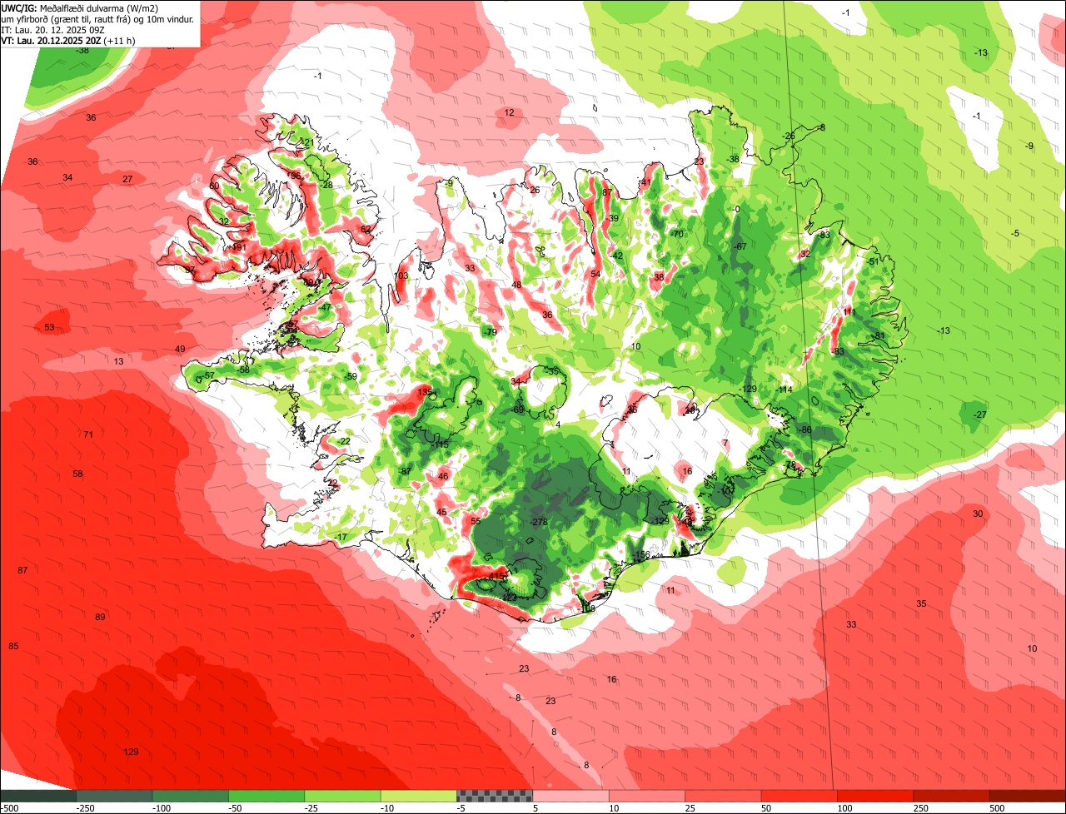Click the '48' value on the map
The height and width of the screenshot is (814, 1066).
516,285
